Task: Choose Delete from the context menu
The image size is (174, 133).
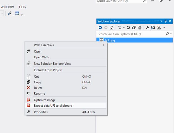Action: click(38, 88)
